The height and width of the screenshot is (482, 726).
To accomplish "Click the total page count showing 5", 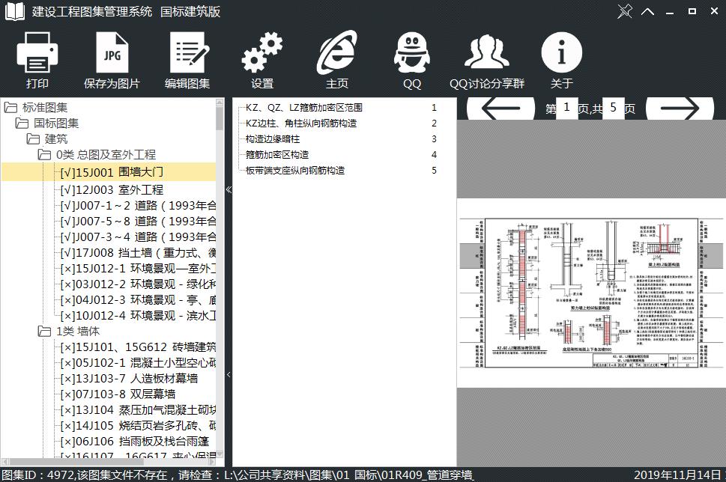I will pyautogui.click(x=613, y=108).
